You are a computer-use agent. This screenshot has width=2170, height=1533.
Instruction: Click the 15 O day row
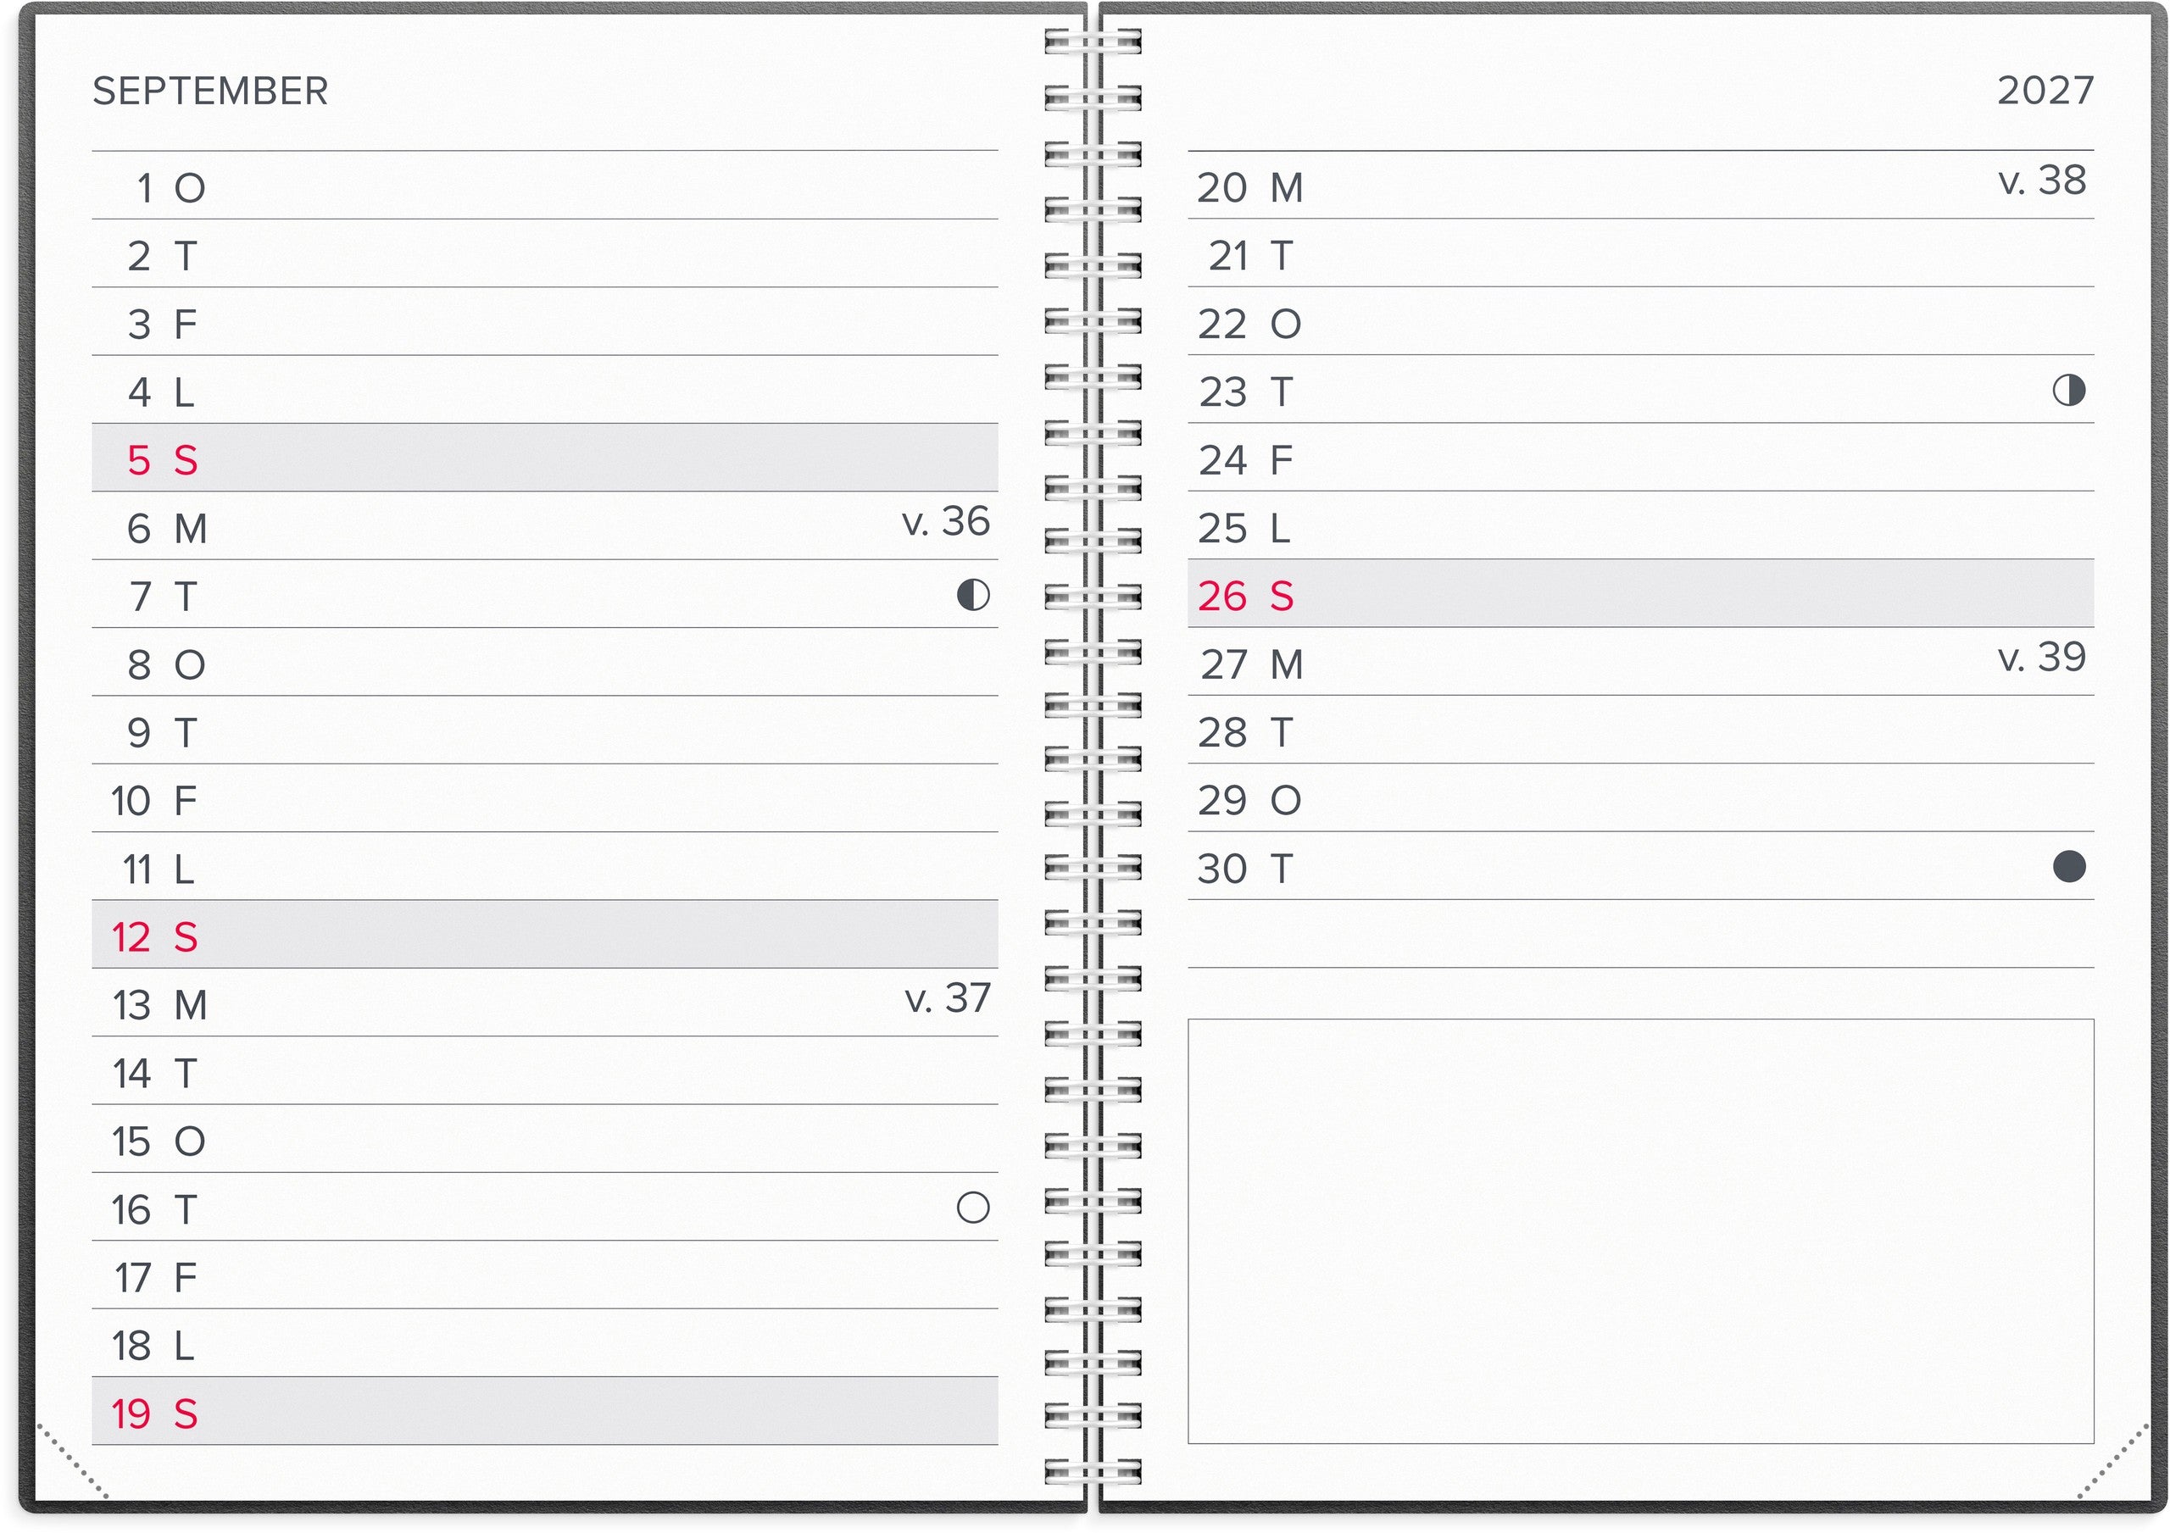click(544, 1138)
